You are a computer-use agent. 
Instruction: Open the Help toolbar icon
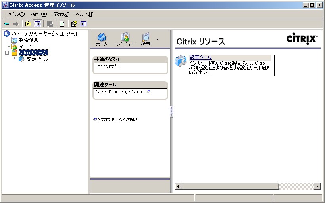coord(74,24)
